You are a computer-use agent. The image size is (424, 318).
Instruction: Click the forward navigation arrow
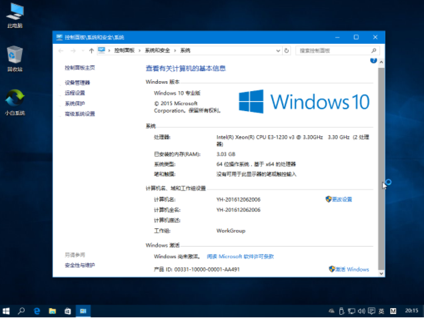(x=73, y=51)
